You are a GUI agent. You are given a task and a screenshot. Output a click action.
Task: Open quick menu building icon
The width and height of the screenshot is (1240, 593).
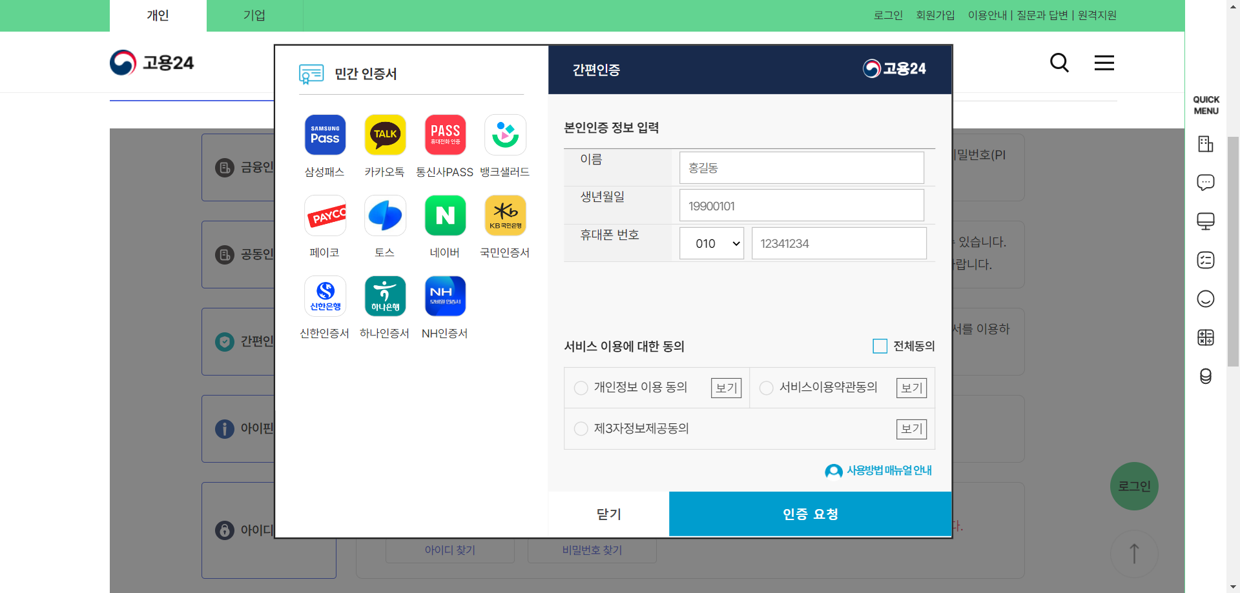click(1206, 144)
